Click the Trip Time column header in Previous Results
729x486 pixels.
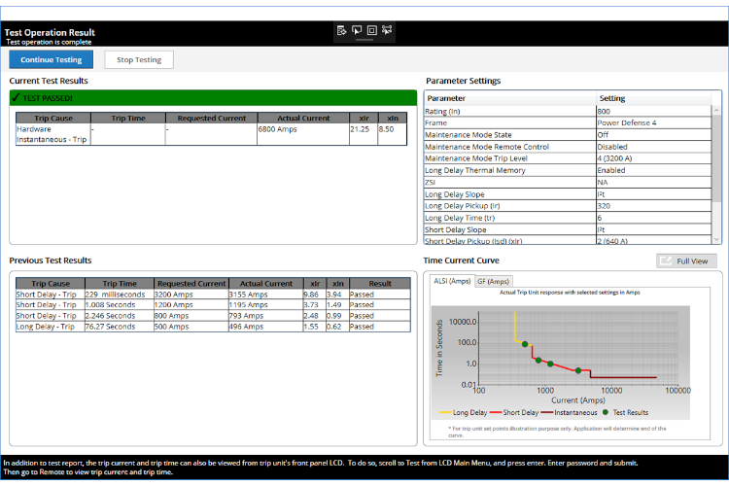pos(120,284)
